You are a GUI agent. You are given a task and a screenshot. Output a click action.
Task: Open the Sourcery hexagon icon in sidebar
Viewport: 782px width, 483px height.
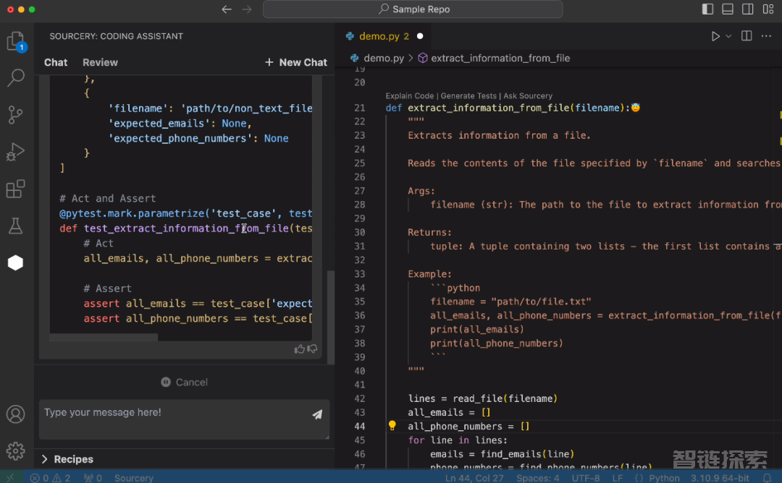[x=15, y=263]
